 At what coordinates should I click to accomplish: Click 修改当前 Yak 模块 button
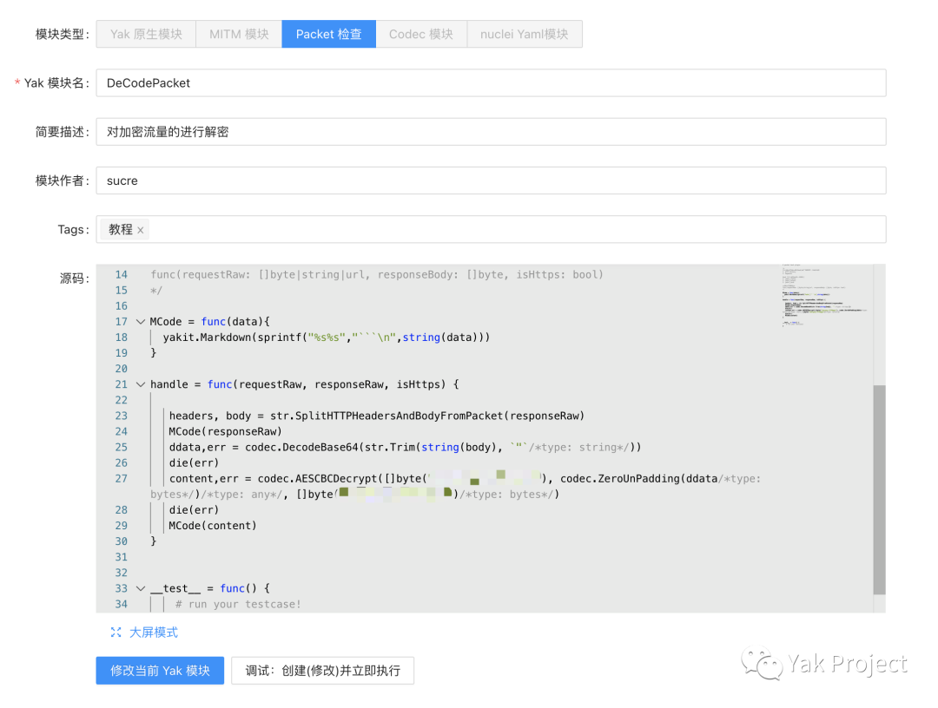tap(160, 671)
